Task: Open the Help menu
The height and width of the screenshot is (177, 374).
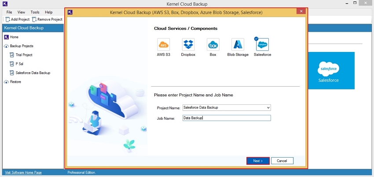Action: 49,12
